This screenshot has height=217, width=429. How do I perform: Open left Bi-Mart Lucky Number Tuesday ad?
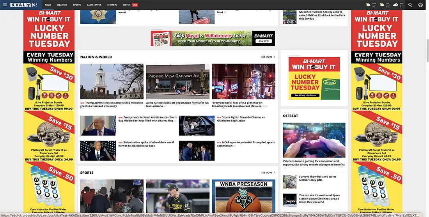coord(49,111)
